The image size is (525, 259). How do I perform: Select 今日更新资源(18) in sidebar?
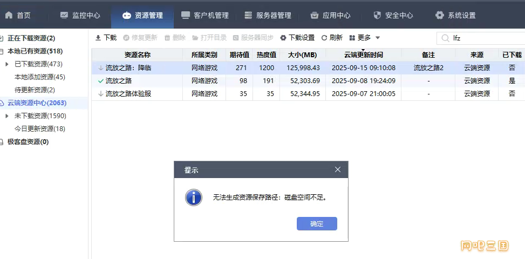[39, 129]
